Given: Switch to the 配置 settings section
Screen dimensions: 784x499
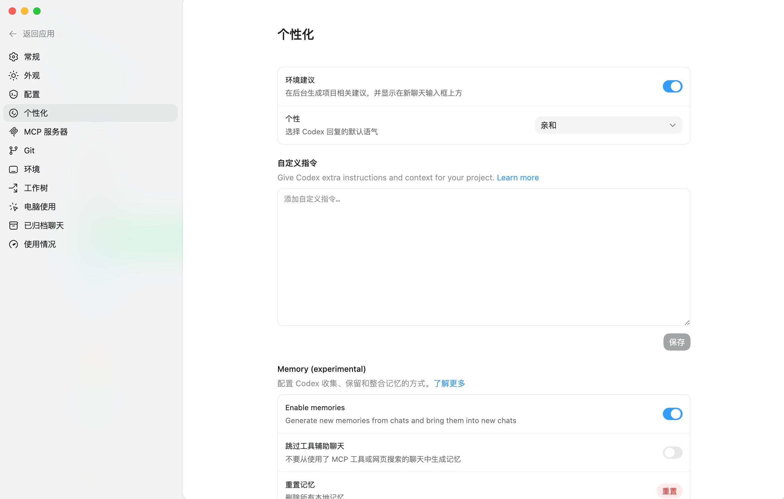Looking at the screenshot, I should (x=32, y=94).
